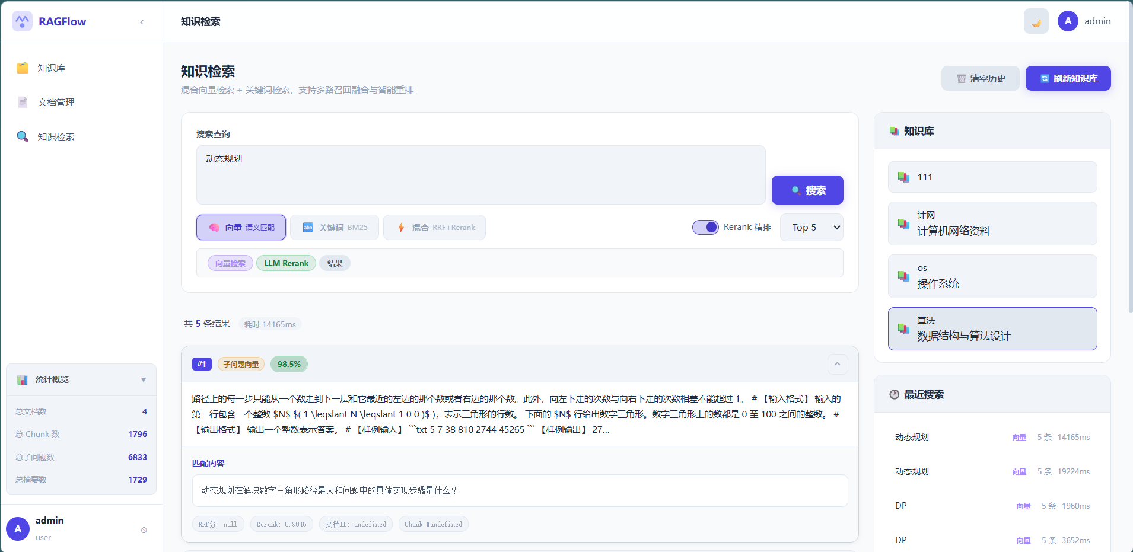This screenshot has height=552, width=1133.
Task: Collapse result #1 with the chevron
Action: [x=837, y=364]
